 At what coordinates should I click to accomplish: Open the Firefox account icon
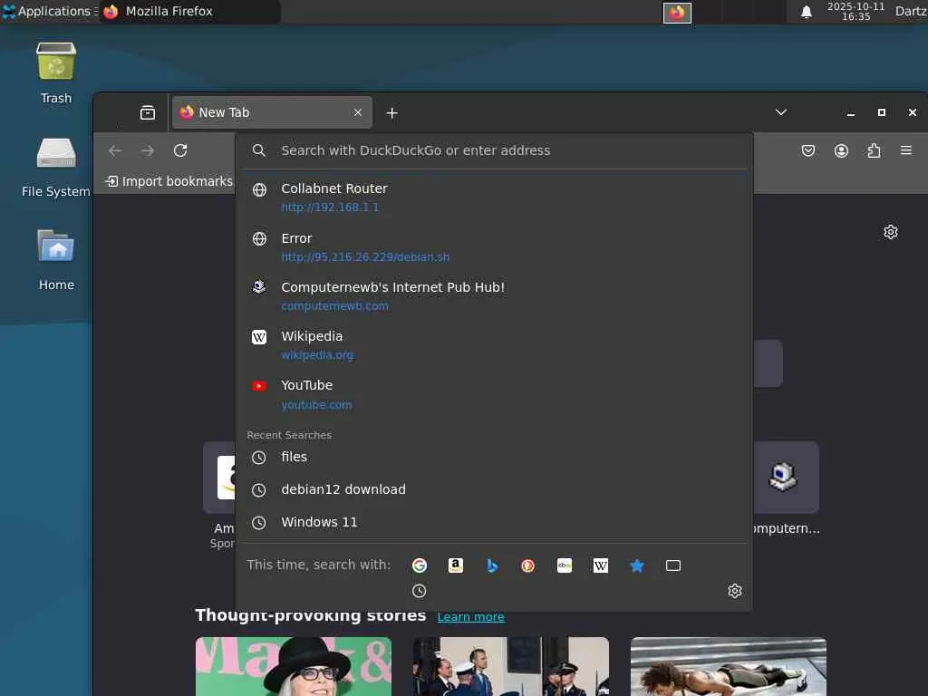tap(841, 150)
